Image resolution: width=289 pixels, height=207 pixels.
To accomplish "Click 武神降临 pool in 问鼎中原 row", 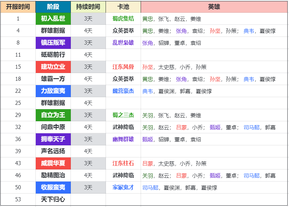I will pos(123,127).
